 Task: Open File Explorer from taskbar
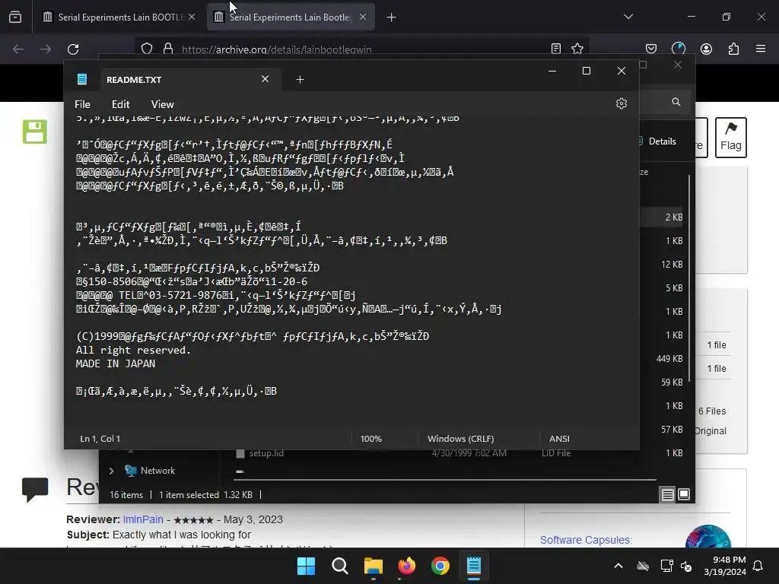click(x=373, y=566)
